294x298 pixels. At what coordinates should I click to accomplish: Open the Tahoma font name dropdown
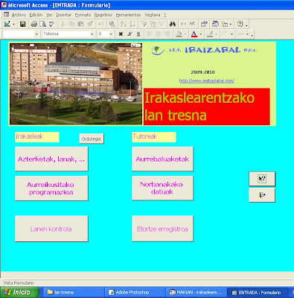coord(92,34)
